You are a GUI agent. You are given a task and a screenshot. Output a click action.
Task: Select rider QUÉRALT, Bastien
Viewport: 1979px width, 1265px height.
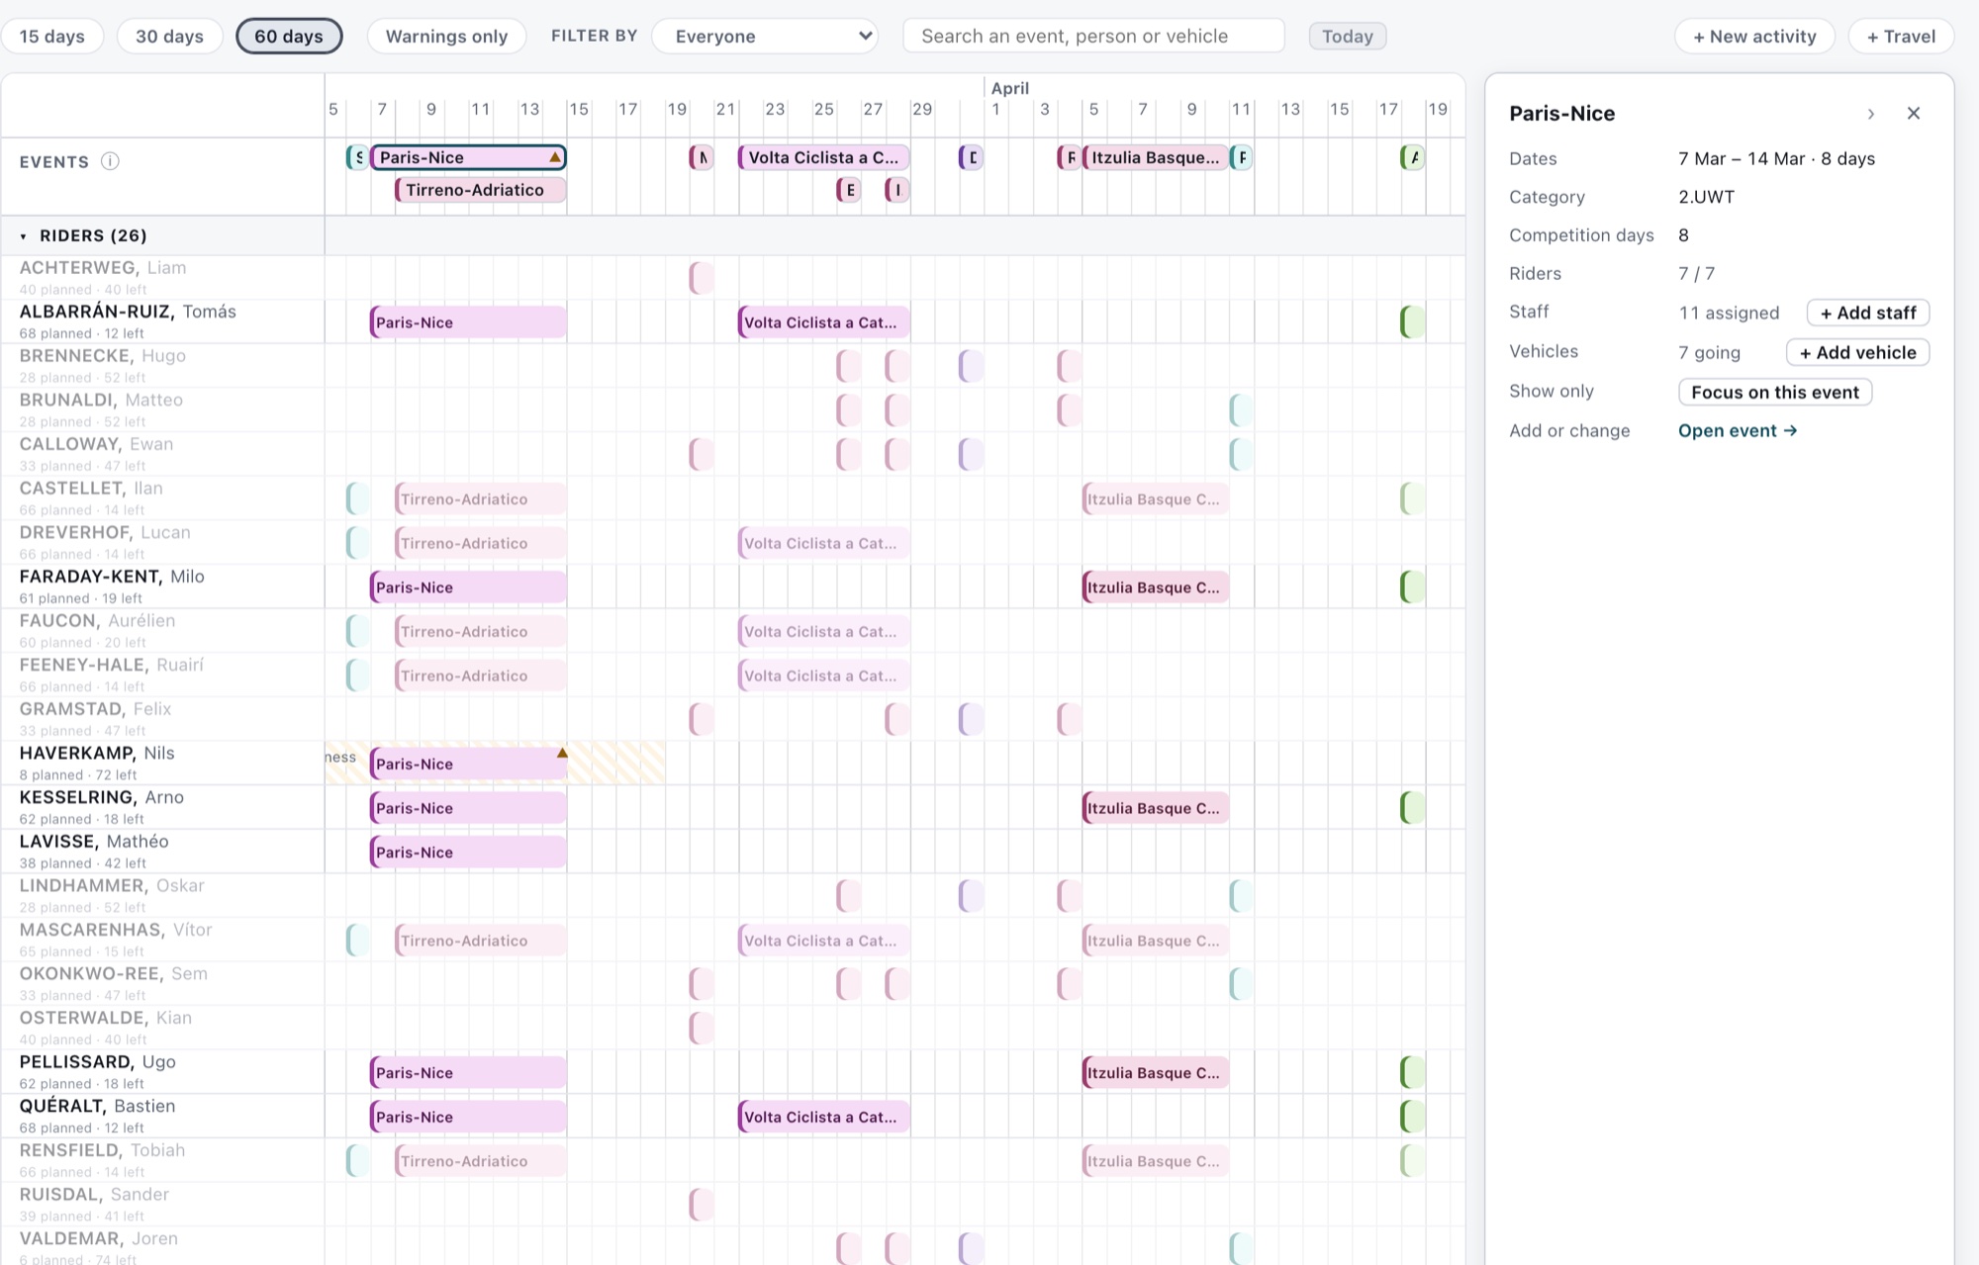[x=98, y=1106]
